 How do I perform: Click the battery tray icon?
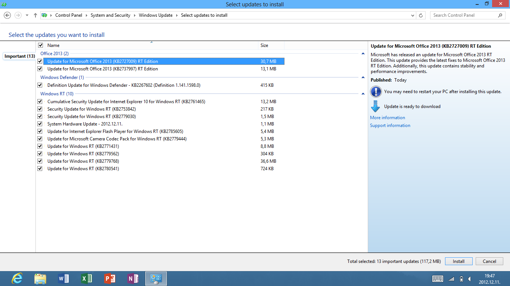pos(461,279)
